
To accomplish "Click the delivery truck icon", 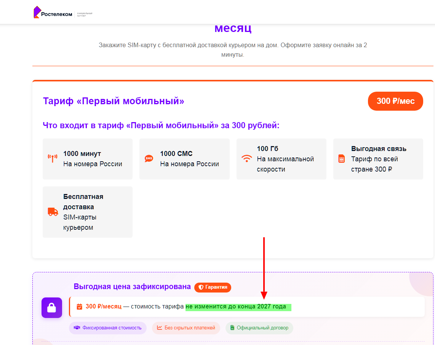I will coord(53,212).
